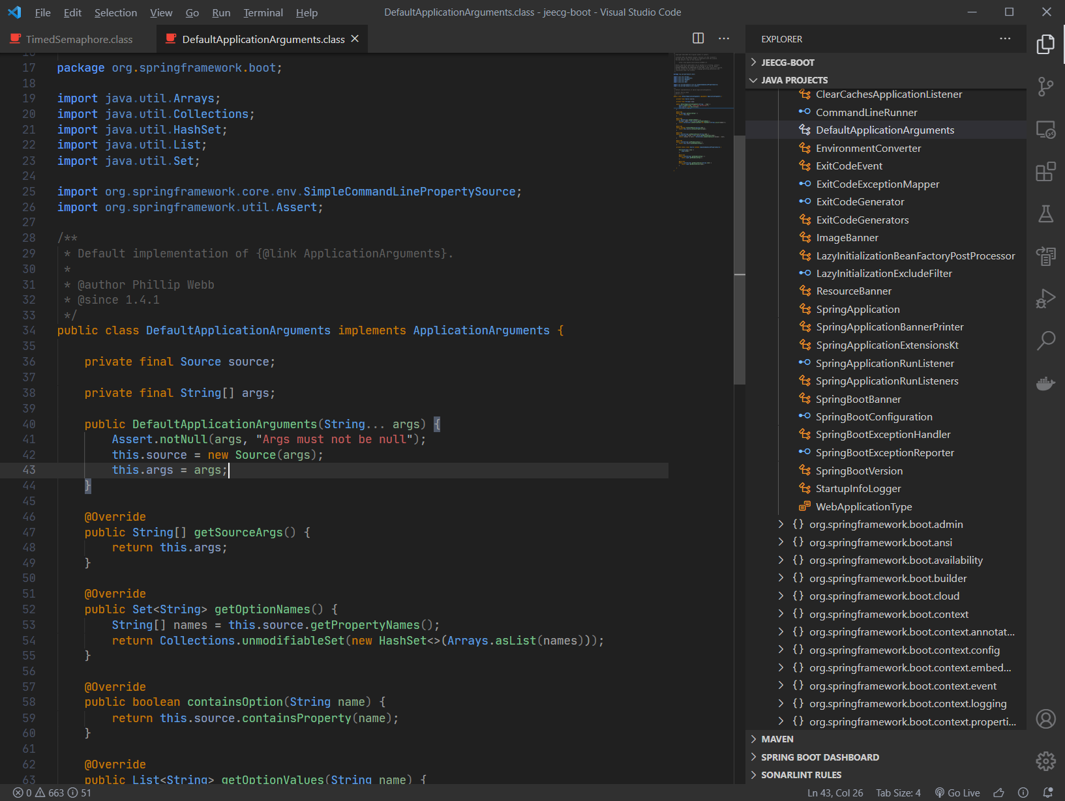Open the Help menu

307,12
